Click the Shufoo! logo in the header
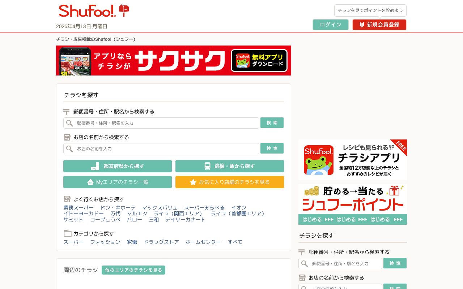Viewport: 463px width, 289px height. [x=87, y=11]
